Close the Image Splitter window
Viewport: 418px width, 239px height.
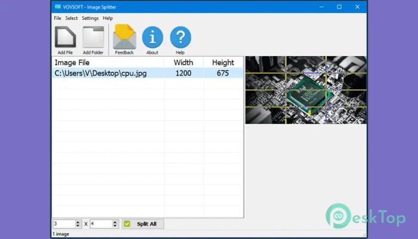click(x=357, y=7)
